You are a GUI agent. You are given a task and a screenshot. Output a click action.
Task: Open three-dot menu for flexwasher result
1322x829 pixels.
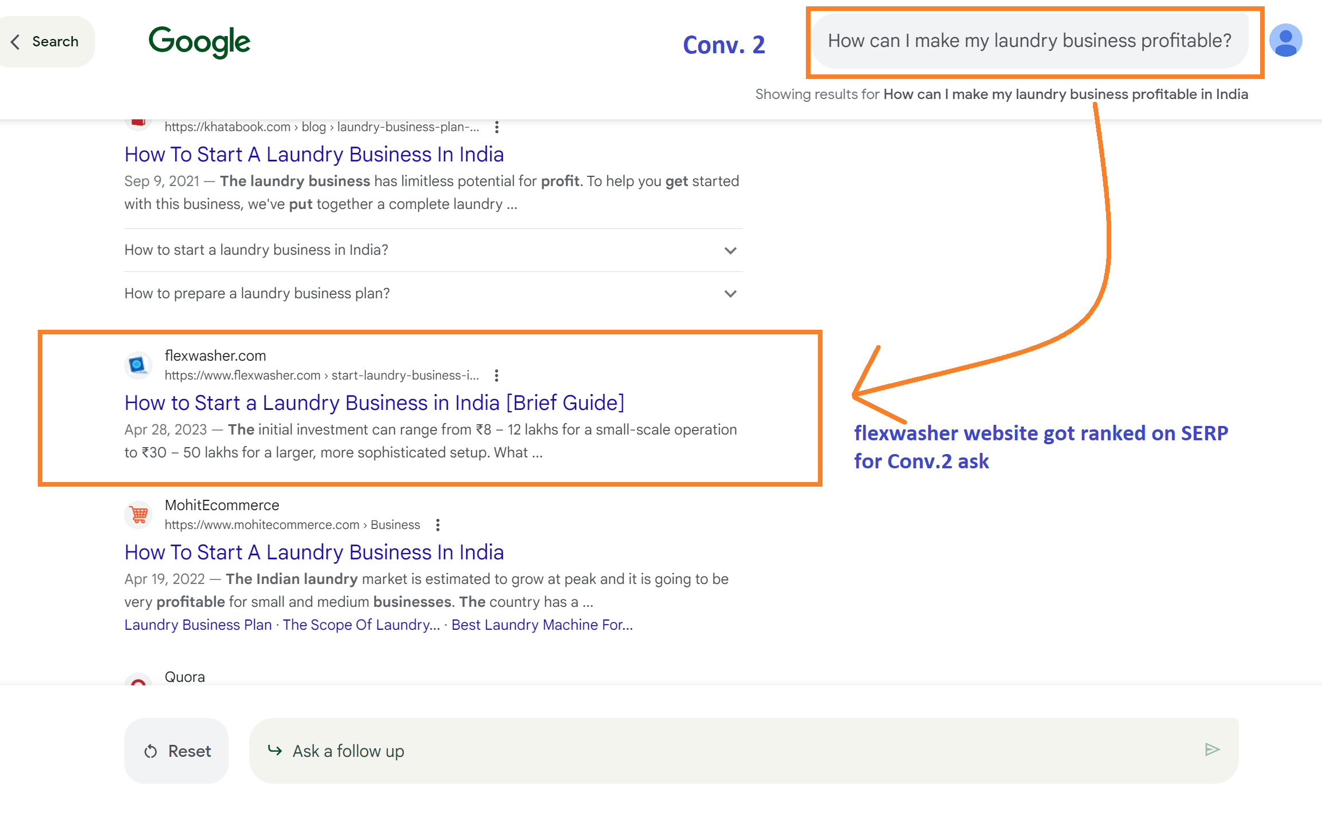tap(497, 376)
